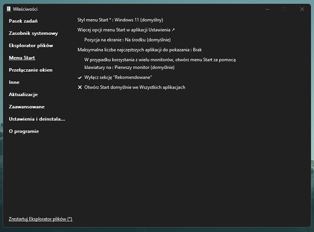Minimize the Właściwości window
Image resolution: width=314 pixels, height=232 pixels.
click(x=267, y=9)
